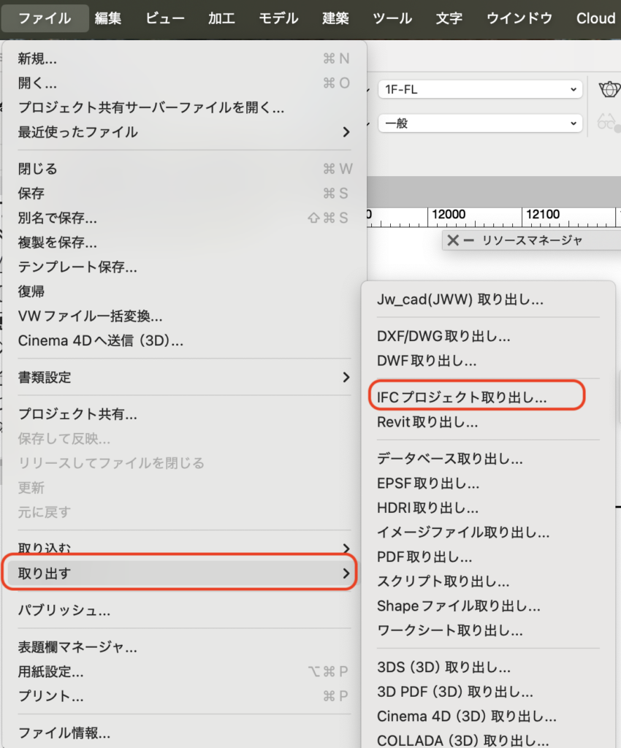Collapse the リソースマネージャ palette with the dash icon
621x748 pixels.
468,240
